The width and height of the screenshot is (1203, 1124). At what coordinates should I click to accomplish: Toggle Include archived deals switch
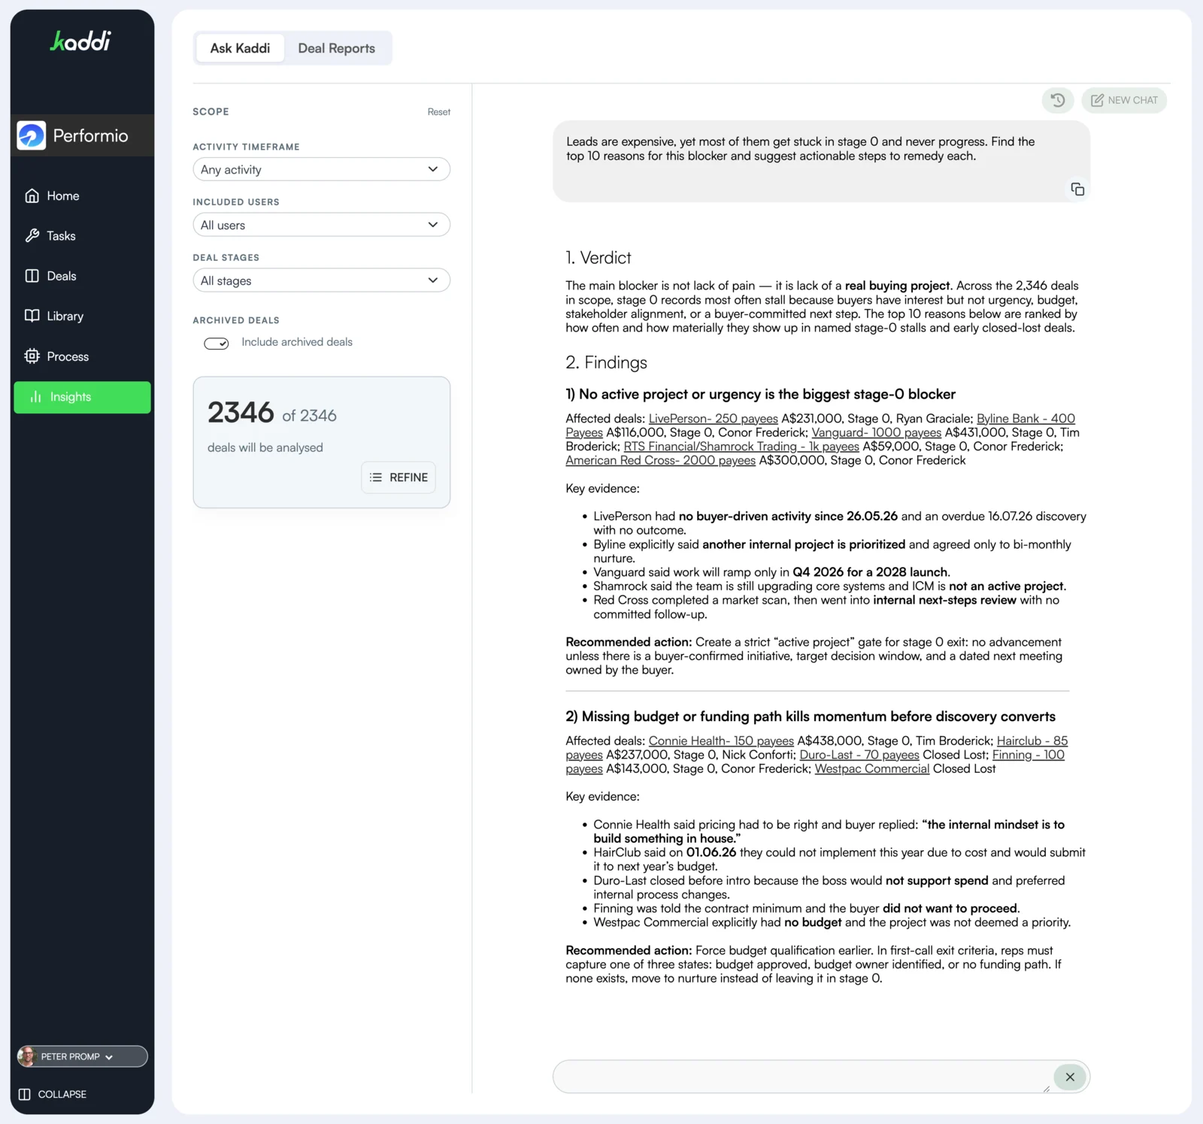pyautogui.click(x=216, y=343)
